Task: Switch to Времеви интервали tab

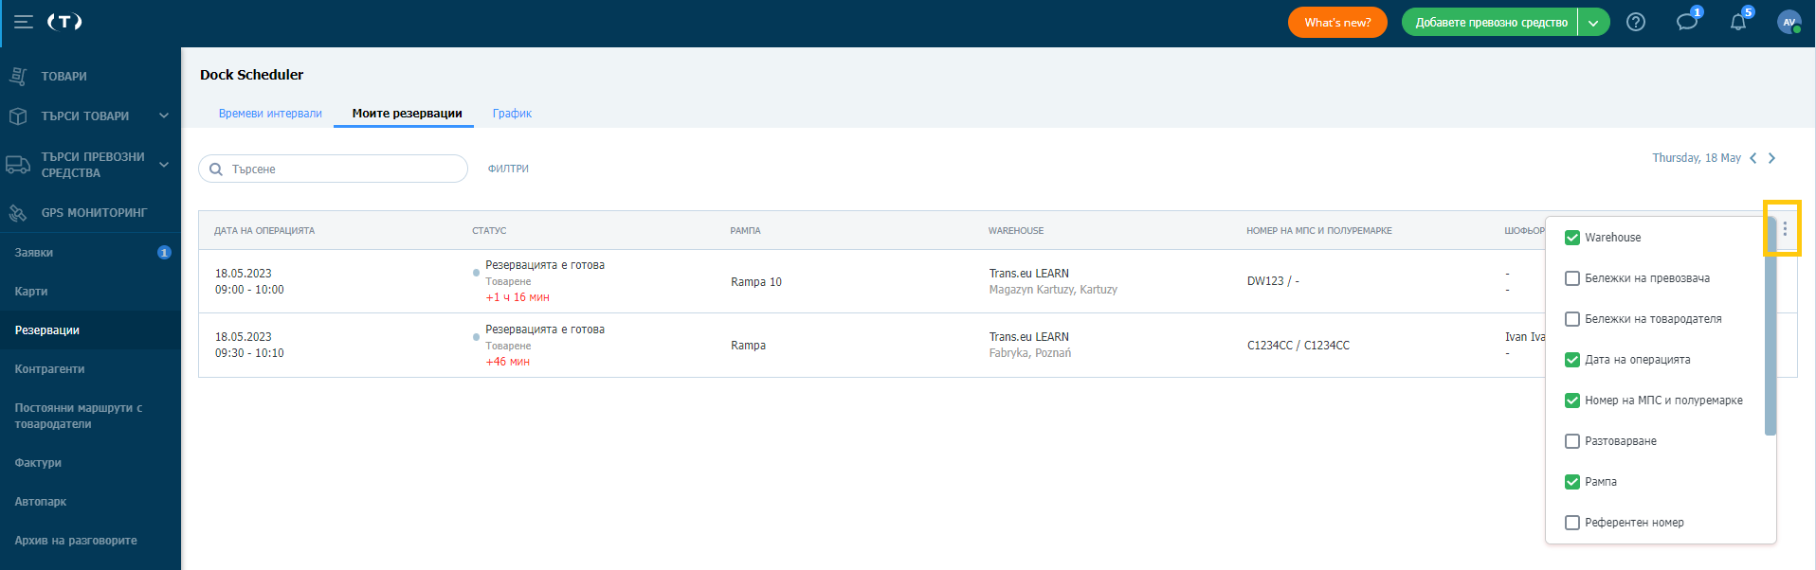Action: pyautogui.click(x=270, y=114)
